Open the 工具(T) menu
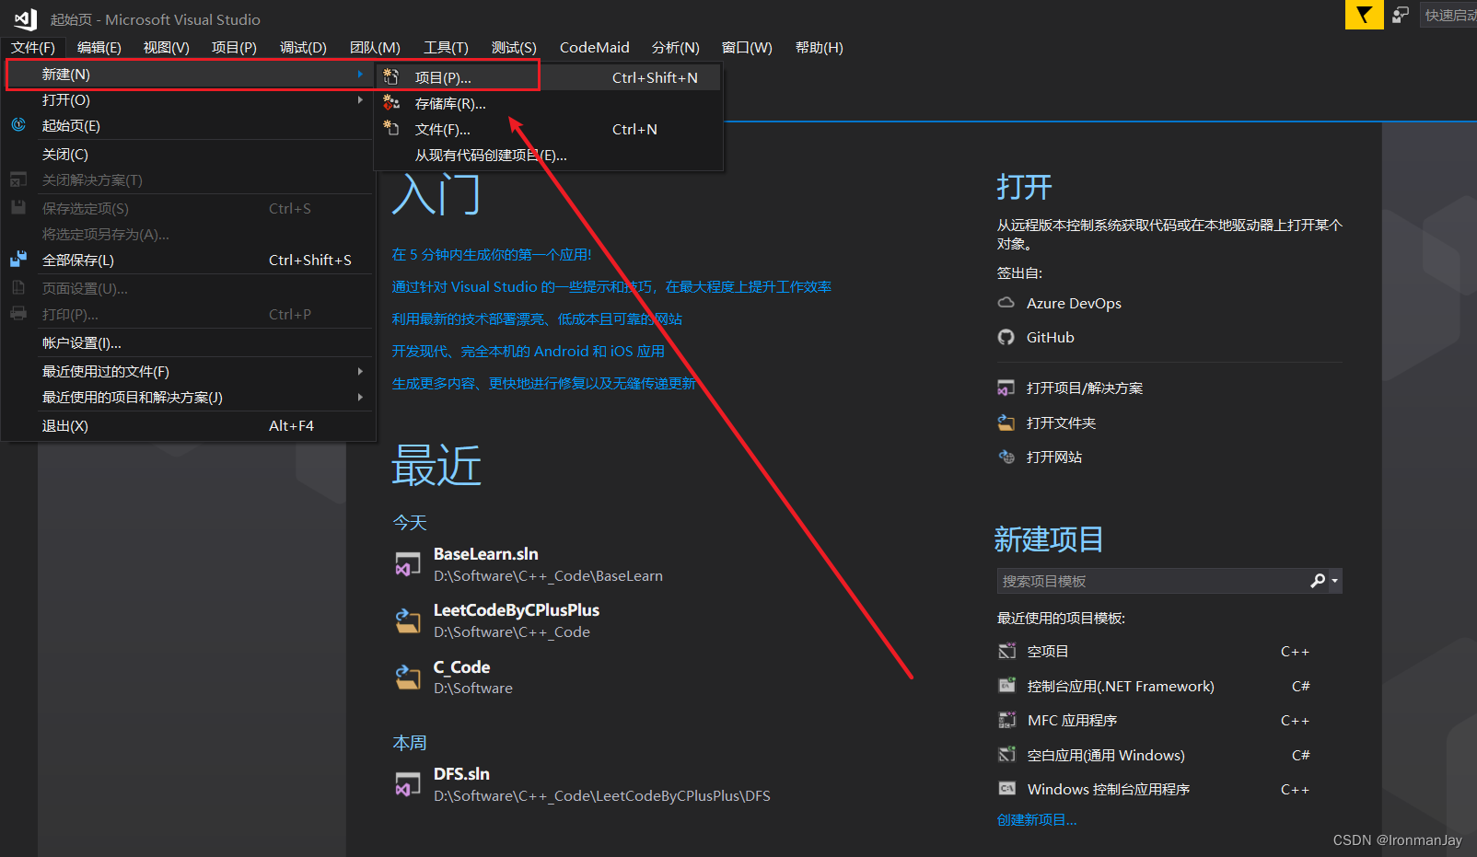The width and height of the screenshot is (1477, 857). (446, 47)
